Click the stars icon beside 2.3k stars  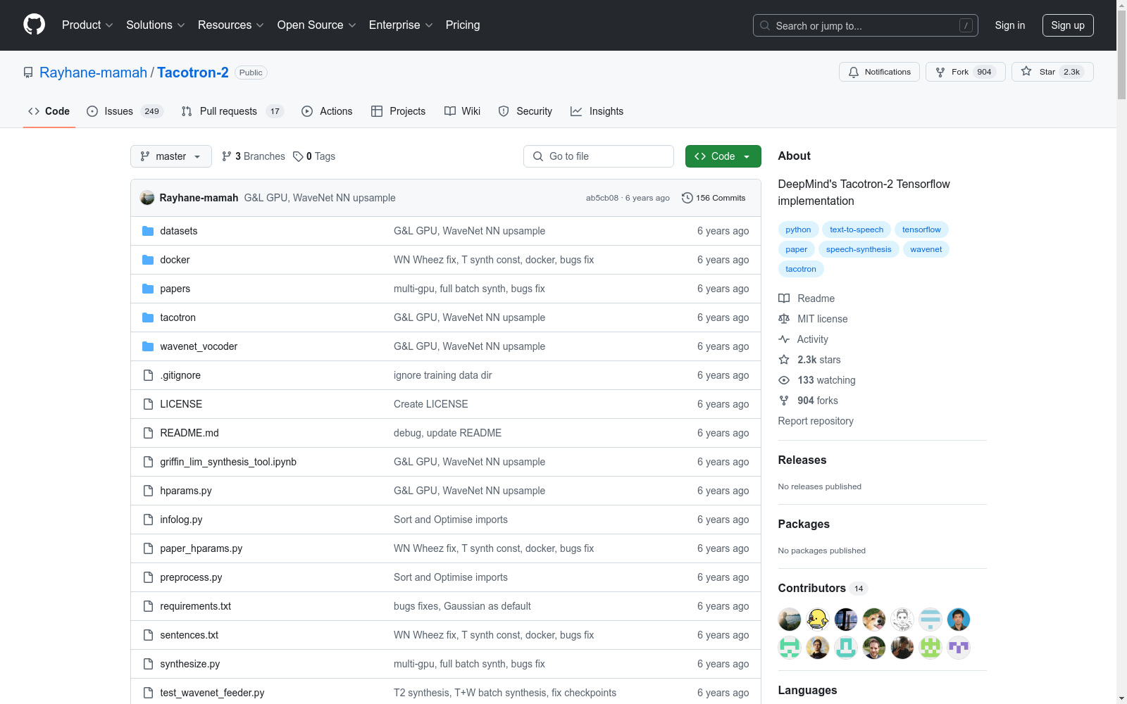click(x=784, y=360)
